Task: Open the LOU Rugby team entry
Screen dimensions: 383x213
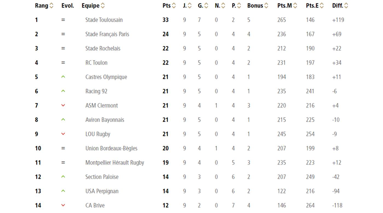Action: 96,134
